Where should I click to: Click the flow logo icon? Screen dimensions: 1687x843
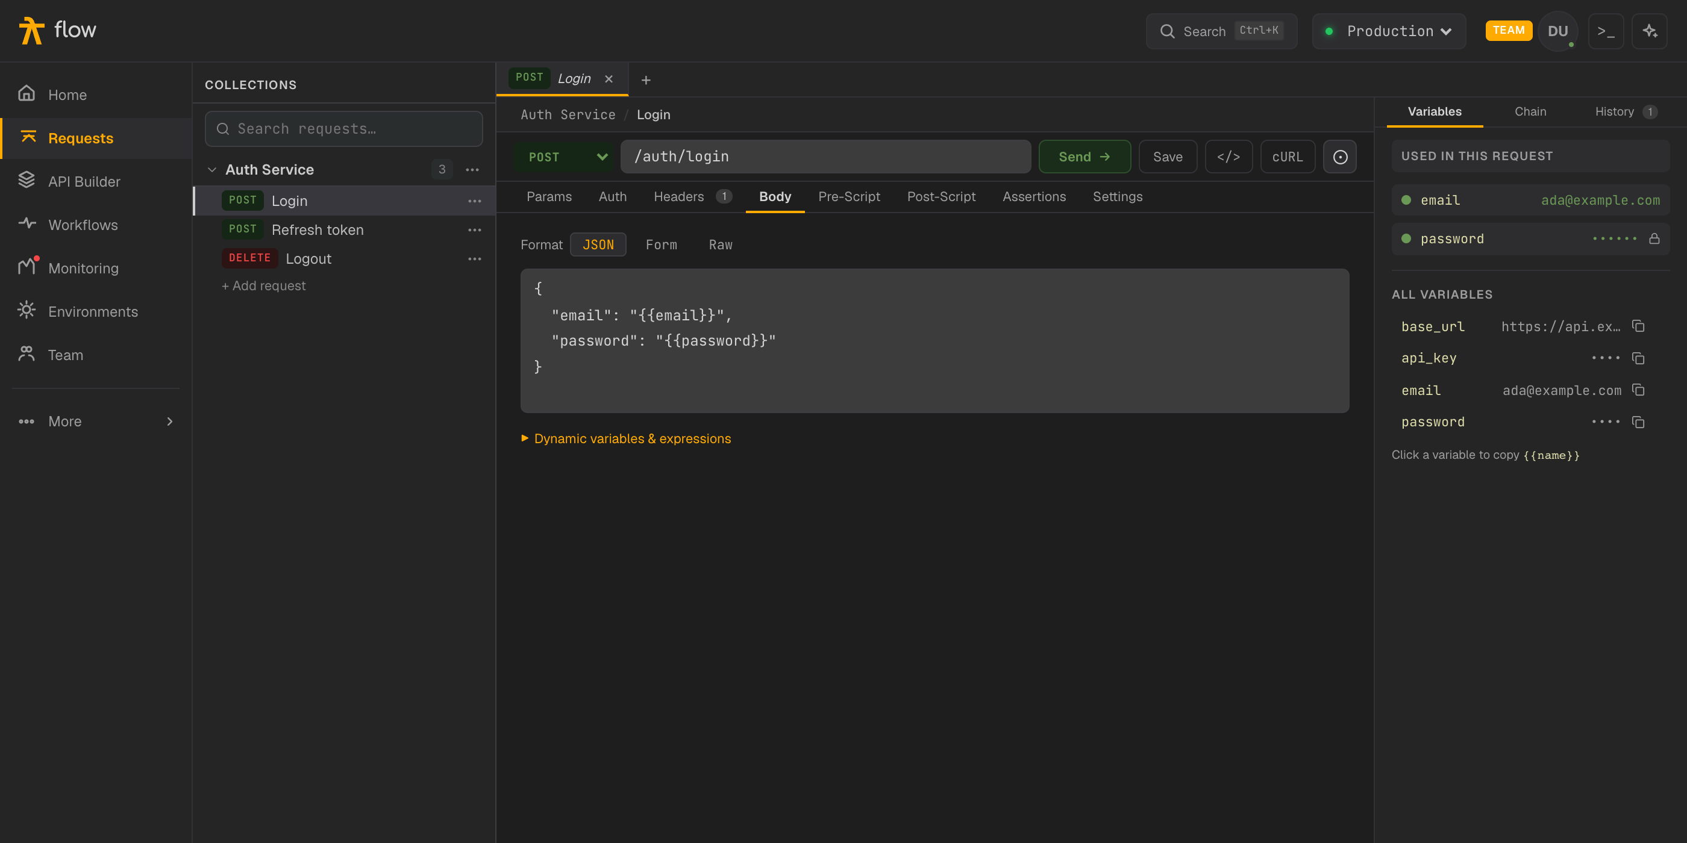coord(31,31)
